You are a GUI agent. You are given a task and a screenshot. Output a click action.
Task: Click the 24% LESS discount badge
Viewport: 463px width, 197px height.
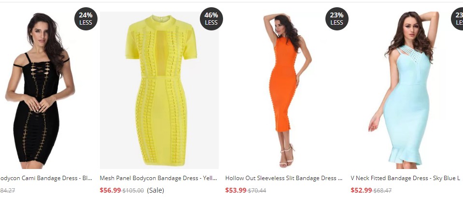tap(85, 19)
